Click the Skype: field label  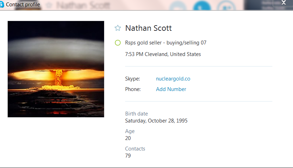pyautogui.click(x=132, y=79)
